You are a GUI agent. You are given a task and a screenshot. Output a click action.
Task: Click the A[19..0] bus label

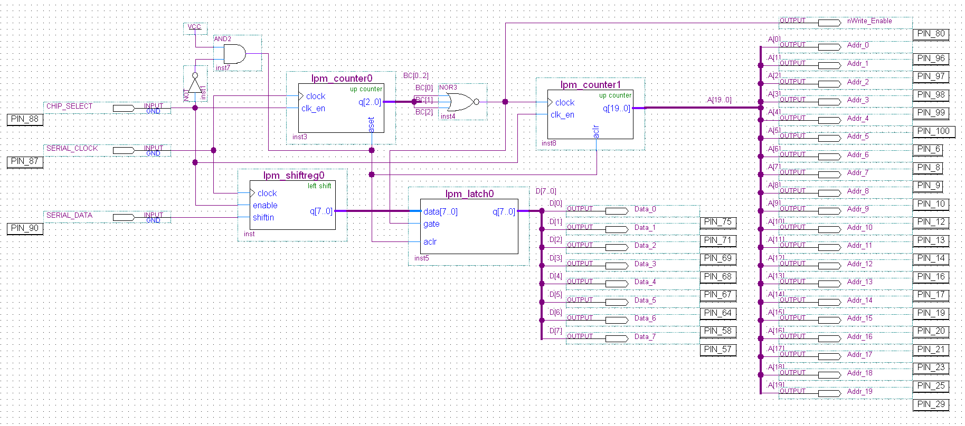point(719,100)
